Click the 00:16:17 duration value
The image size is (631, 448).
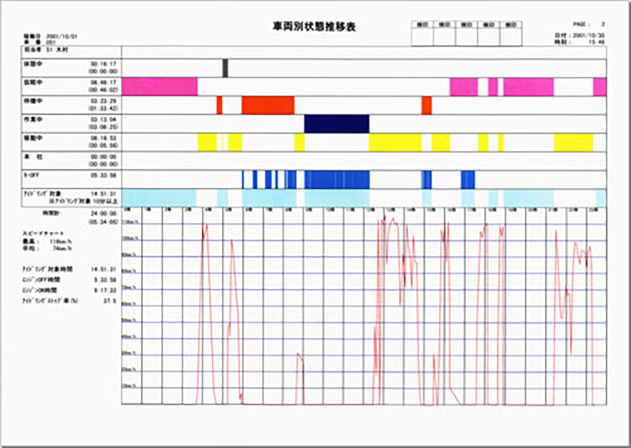pos(104,64)
